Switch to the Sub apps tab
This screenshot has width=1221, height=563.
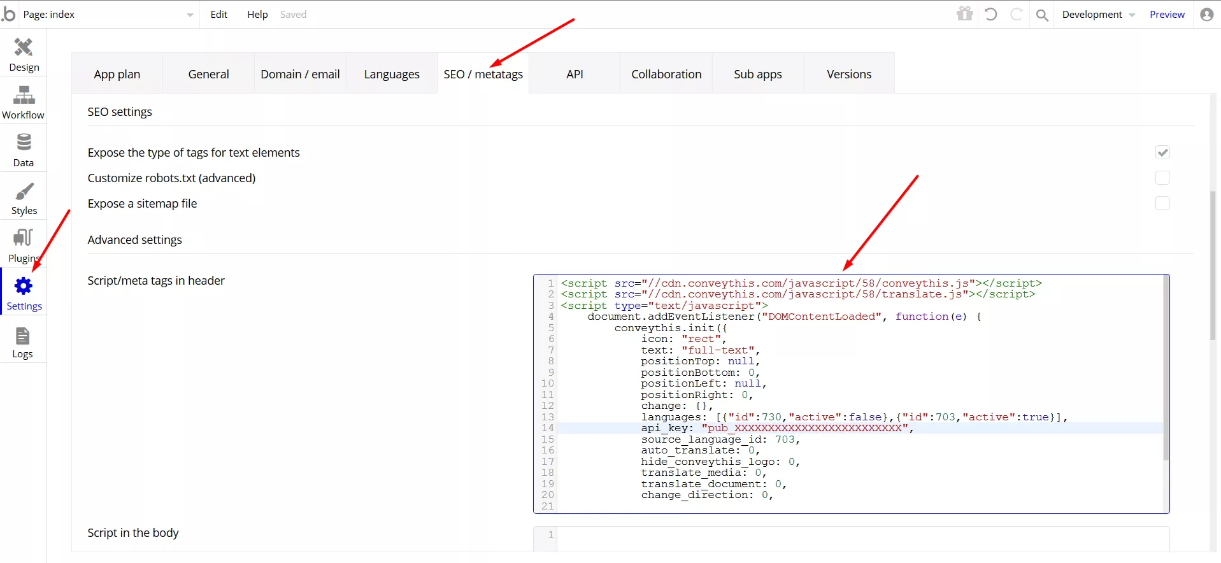[x=758, y=74]
